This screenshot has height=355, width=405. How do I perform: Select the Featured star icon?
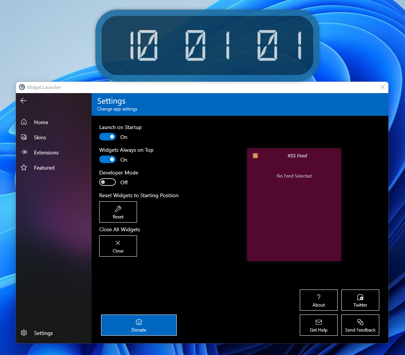pyautogui.click(x=23, y=167)
